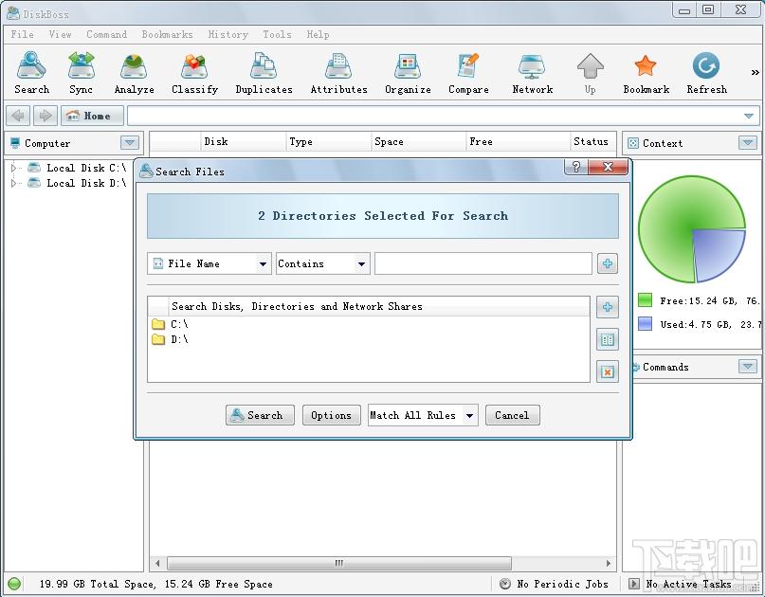Open the Command menu
Image resolution: width=765 pixels, height=597 pixels.
point(106,34)
